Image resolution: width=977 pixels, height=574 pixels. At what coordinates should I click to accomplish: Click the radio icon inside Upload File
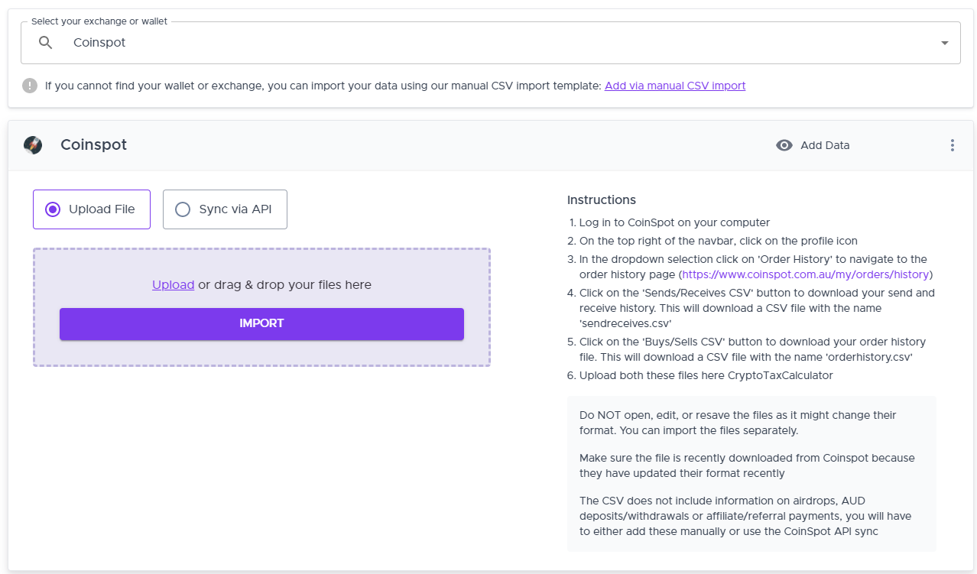pyautogui.click(x=52, y=209)
